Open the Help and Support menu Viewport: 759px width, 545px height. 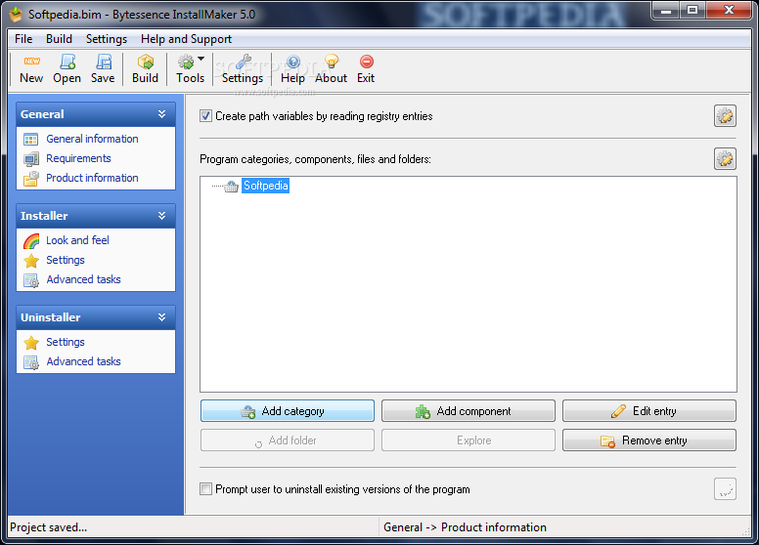coord(187,39)
